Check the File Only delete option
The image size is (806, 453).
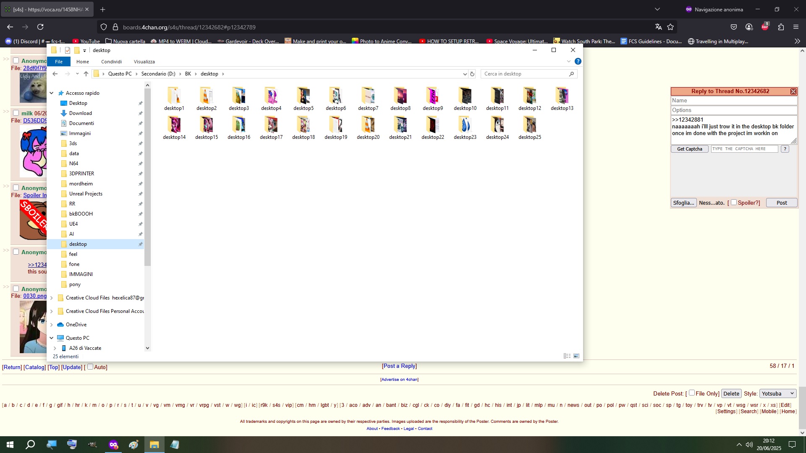(692, 393)
